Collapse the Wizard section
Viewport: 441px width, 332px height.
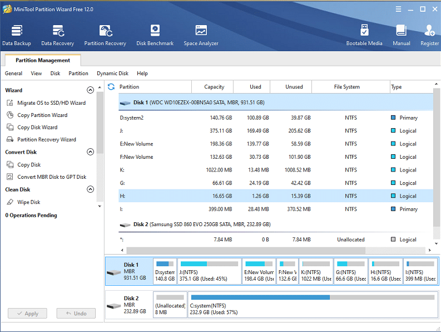pos(90,90)
